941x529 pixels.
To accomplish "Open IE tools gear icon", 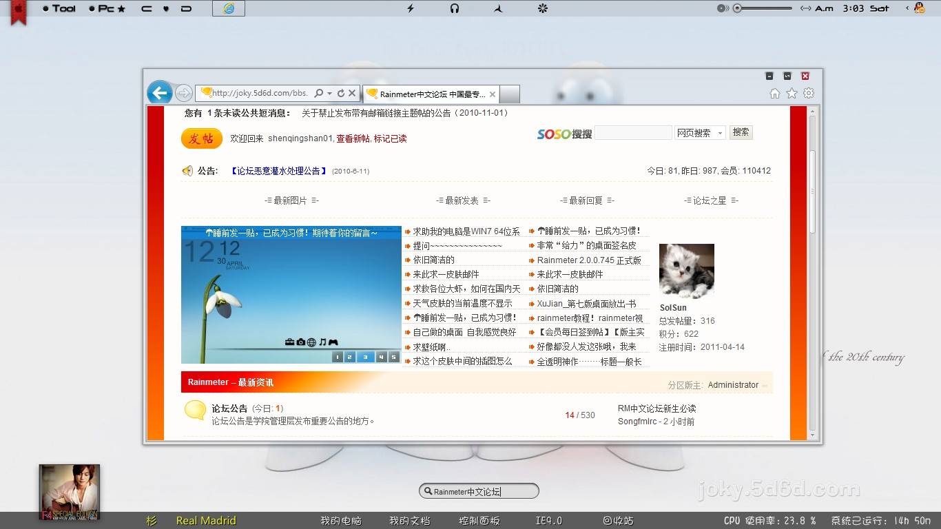I will coord(809,93).
